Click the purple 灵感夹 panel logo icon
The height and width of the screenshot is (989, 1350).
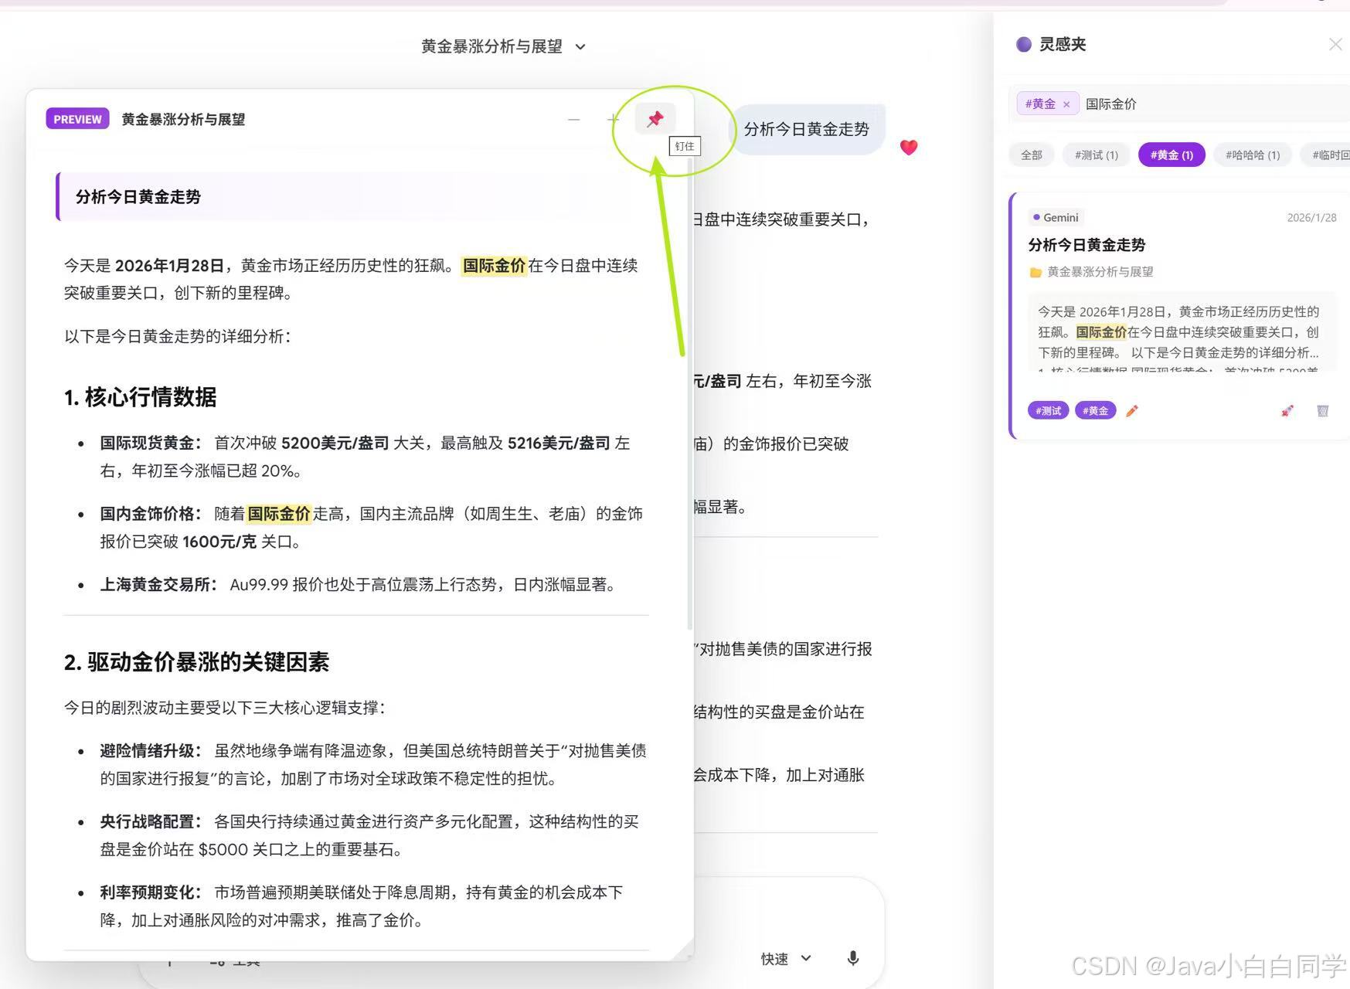[x=1022, y=44]
